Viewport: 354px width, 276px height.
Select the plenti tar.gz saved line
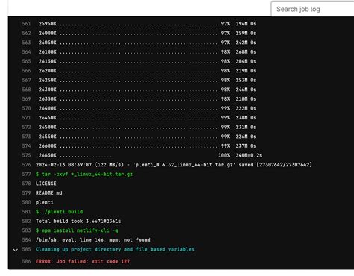click(x=174, y=165)
